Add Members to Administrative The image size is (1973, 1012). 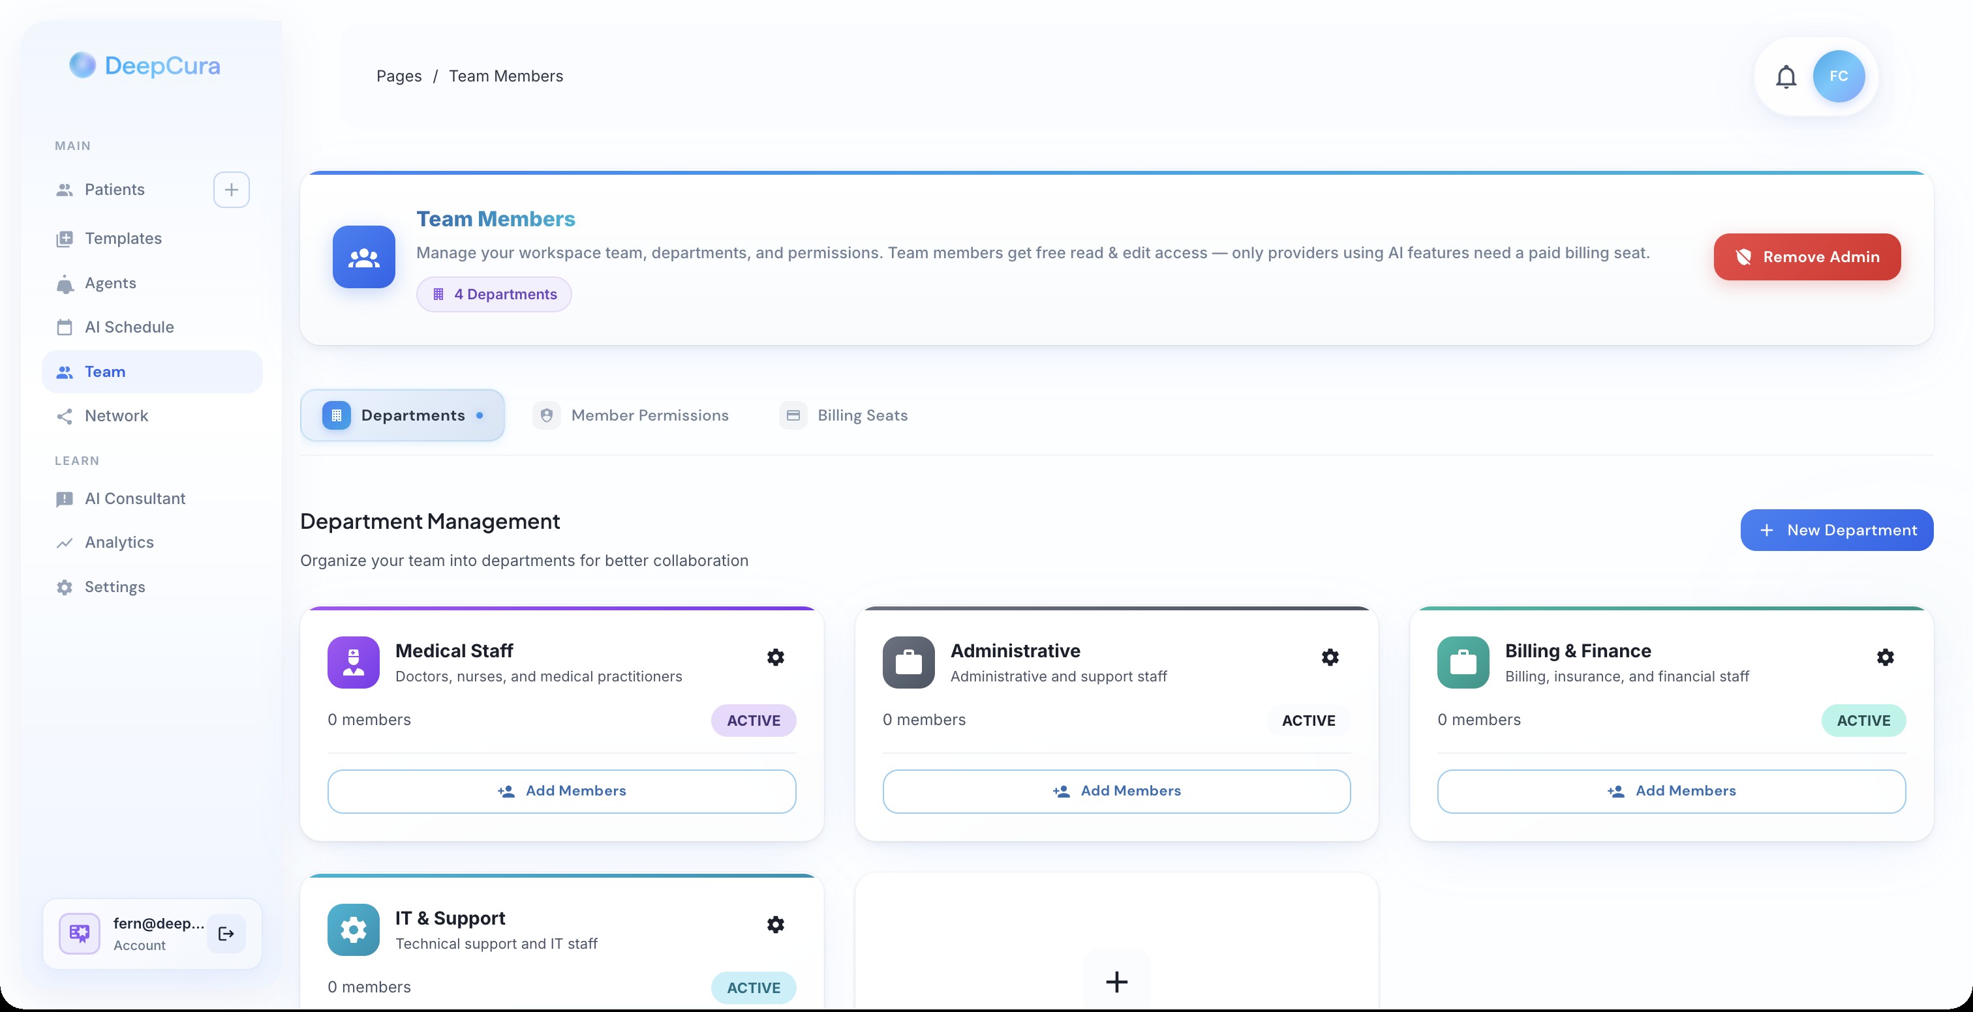coord(1116,792)
